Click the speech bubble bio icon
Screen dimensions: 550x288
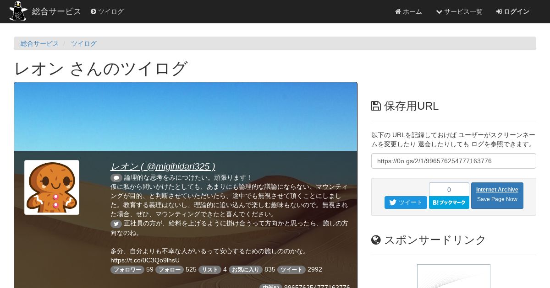[116, 178]
